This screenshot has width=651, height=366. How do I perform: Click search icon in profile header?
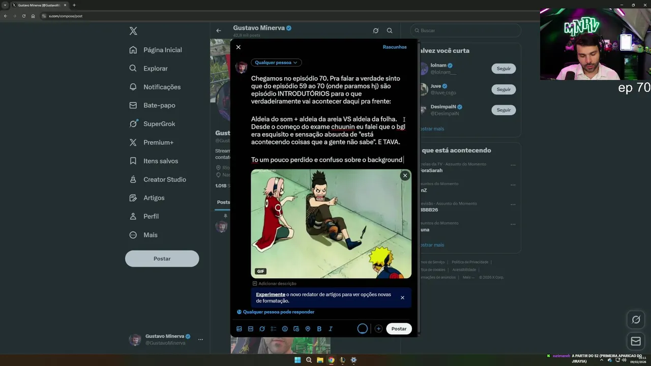pos(390,30)
